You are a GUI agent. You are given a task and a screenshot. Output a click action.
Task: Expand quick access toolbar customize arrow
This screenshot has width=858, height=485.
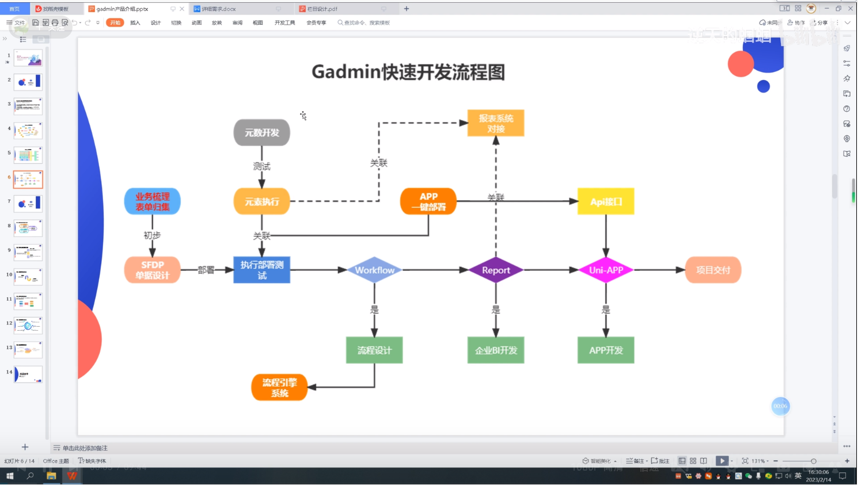tap(98, 22)
